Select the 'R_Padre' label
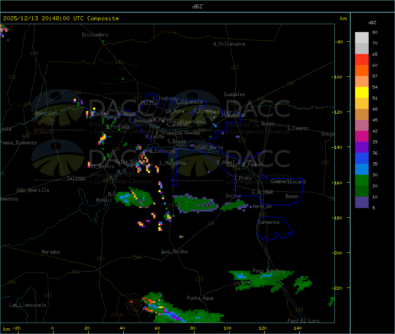This screenshot has width=395, height=334. (x=251, y=165)
